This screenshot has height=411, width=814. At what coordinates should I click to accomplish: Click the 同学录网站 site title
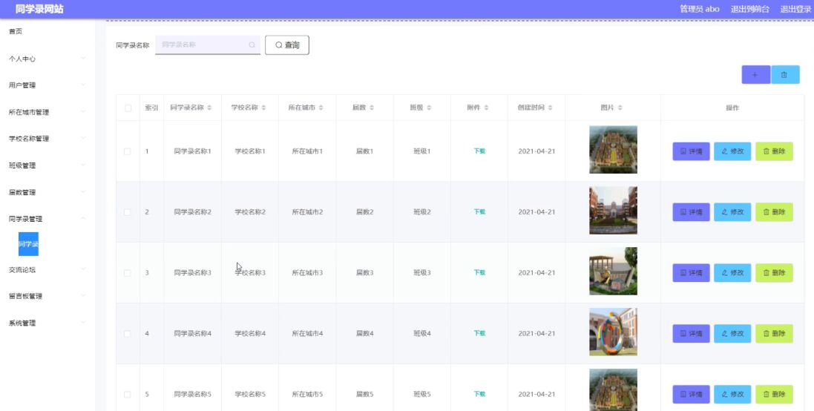(x=39, y=10)
